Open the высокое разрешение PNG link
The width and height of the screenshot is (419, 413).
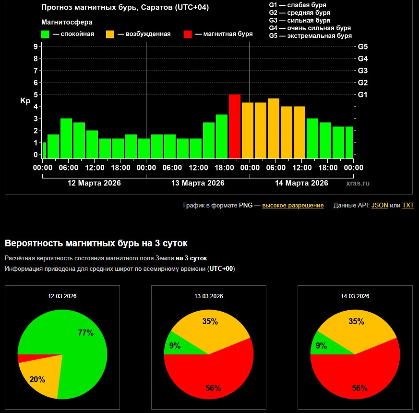(x=293, y=206)
